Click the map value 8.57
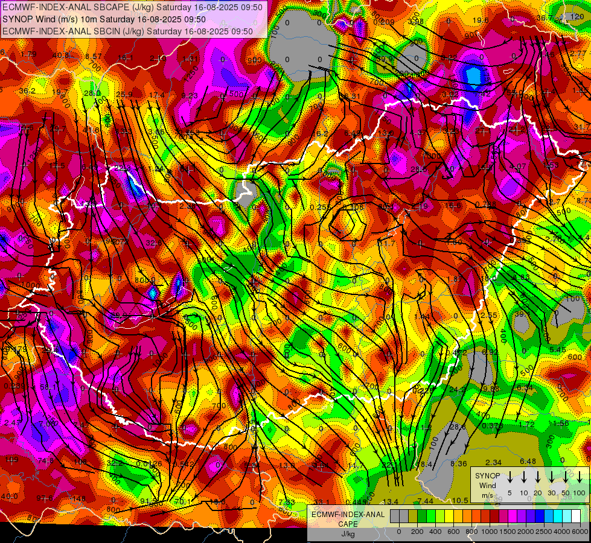This screenshot has width=591, height=543. click(93, 57)
